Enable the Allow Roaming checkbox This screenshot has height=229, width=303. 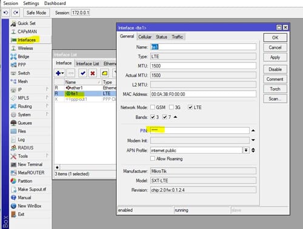(153, 159)
